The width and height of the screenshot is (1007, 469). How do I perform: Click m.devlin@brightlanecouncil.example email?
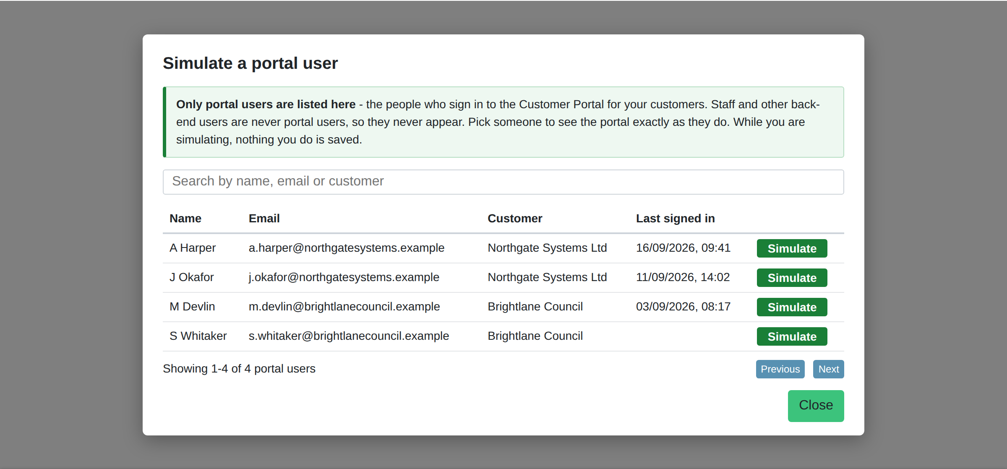[344, 307]
